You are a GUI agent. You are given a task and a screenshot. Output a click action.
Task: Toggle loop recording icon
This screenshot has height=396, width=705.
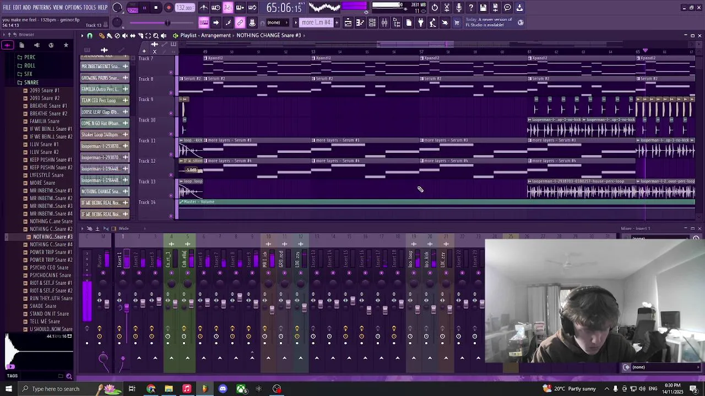(252, 8)
